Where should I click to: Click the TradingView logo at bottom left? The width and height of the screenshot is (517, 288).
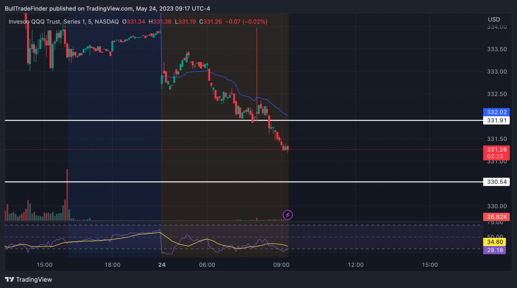point(28,279)
